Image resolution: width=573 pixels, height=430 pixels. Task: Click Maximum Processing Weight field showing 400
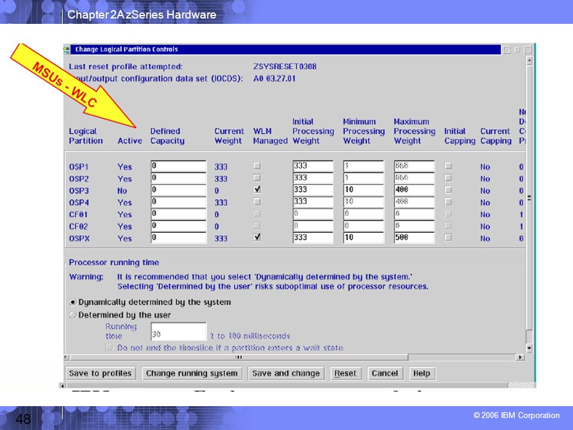click(x=414, y=190)
